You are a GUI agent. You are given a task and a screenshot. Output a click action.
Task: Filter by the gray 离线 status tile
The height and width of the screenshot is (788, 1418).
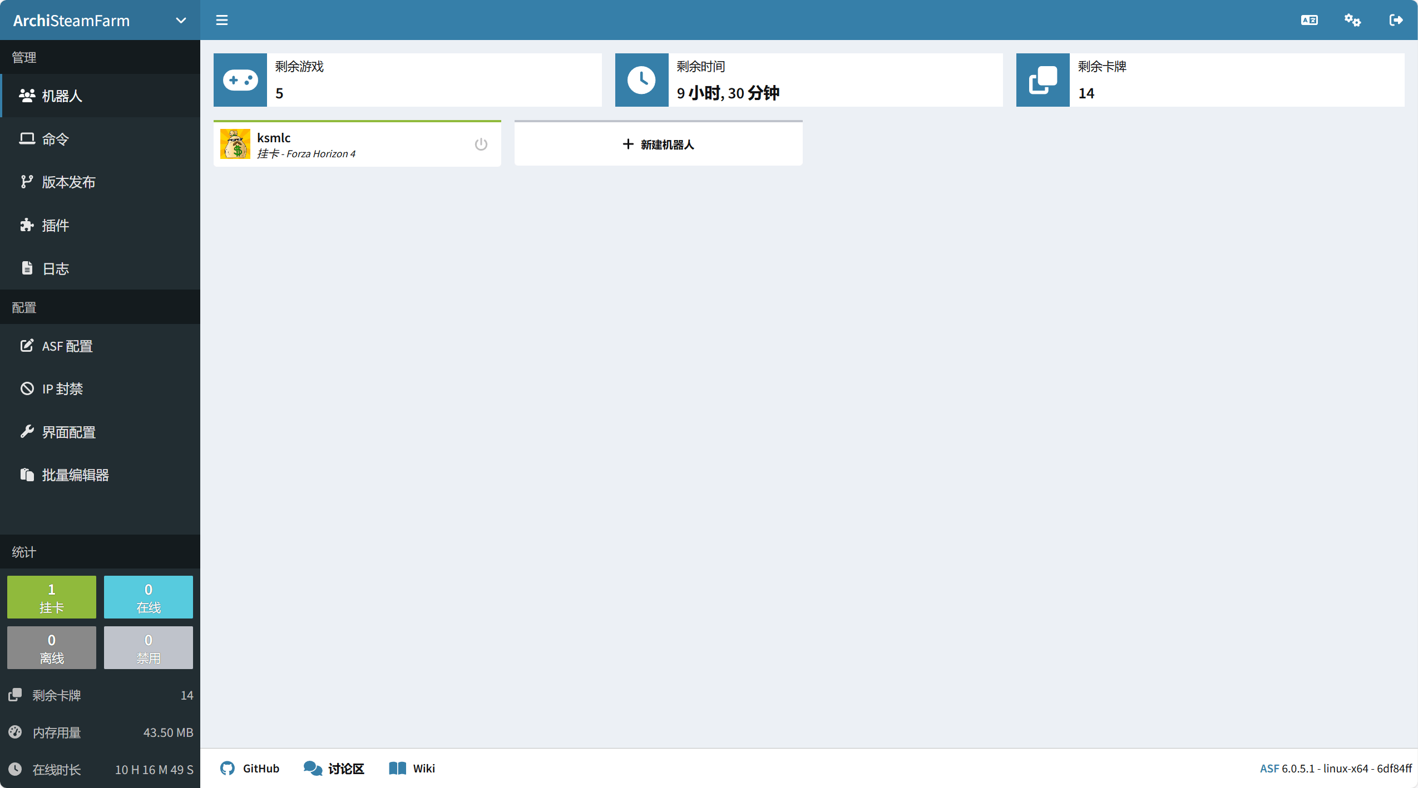click(x=52, y=648)
